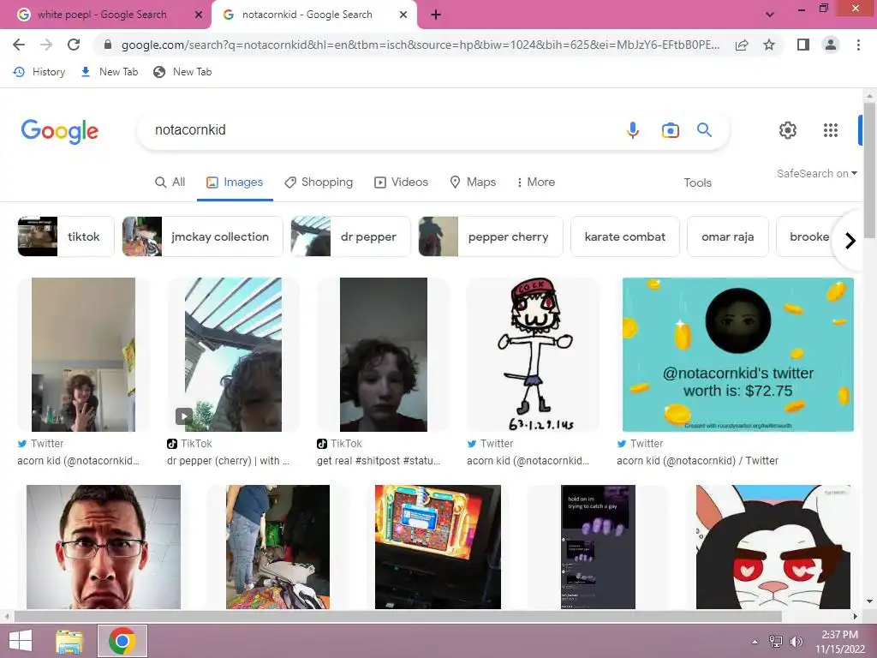The height and width of the screenshot is (658, 877).
Task: Select the karate combat chip
Action: pyautogui.click(x=624, y=236)
